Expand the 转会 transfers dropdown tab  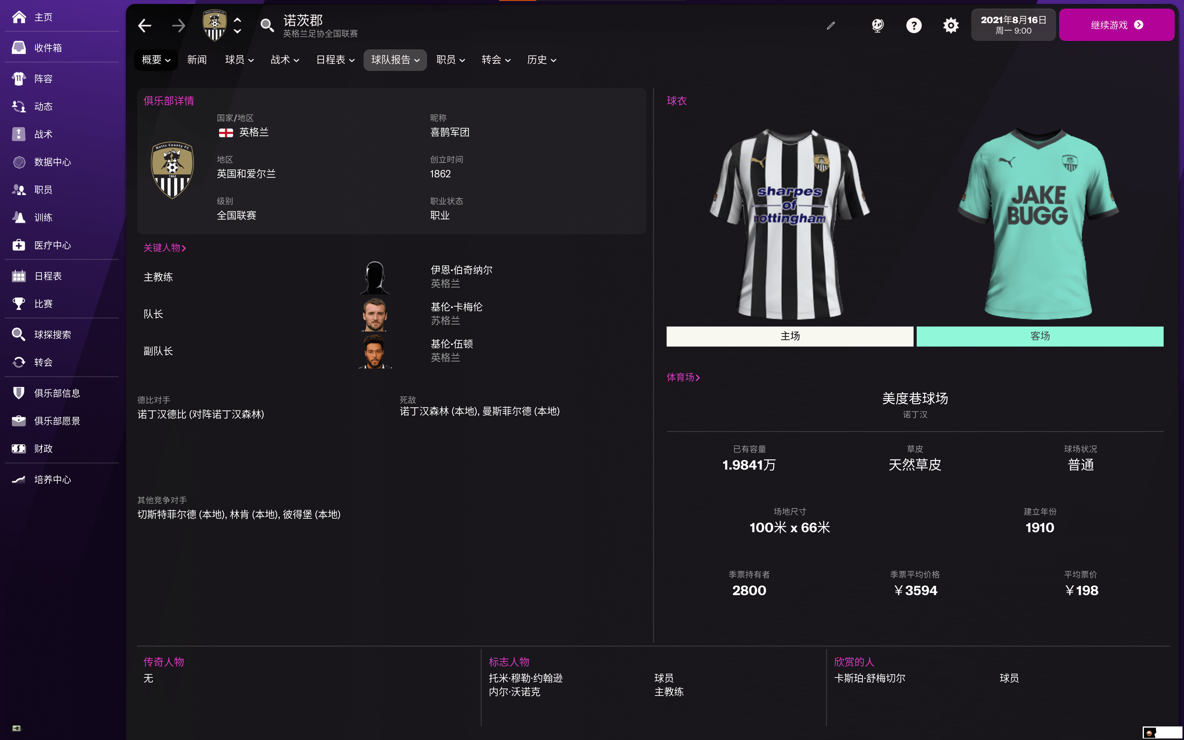pyautogui.click(x=495, y=60)
